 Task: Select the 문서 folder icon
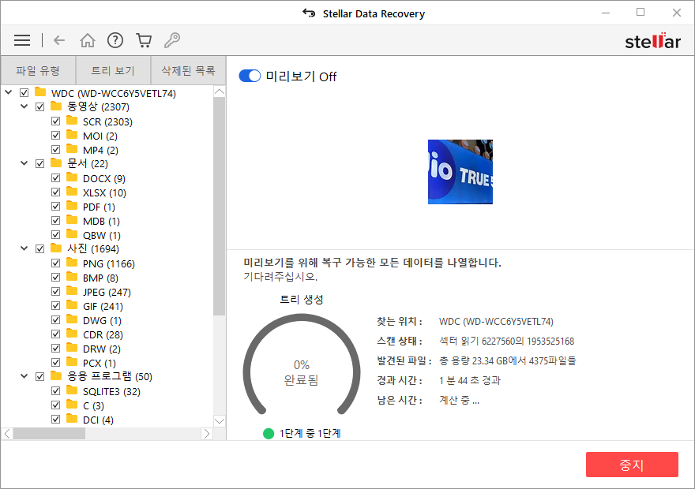56,162
